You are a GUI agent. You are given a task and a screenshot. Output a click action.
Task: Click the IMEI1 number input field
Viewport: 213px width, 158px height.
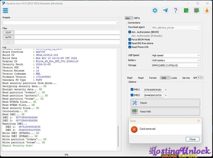coord(153,90)
